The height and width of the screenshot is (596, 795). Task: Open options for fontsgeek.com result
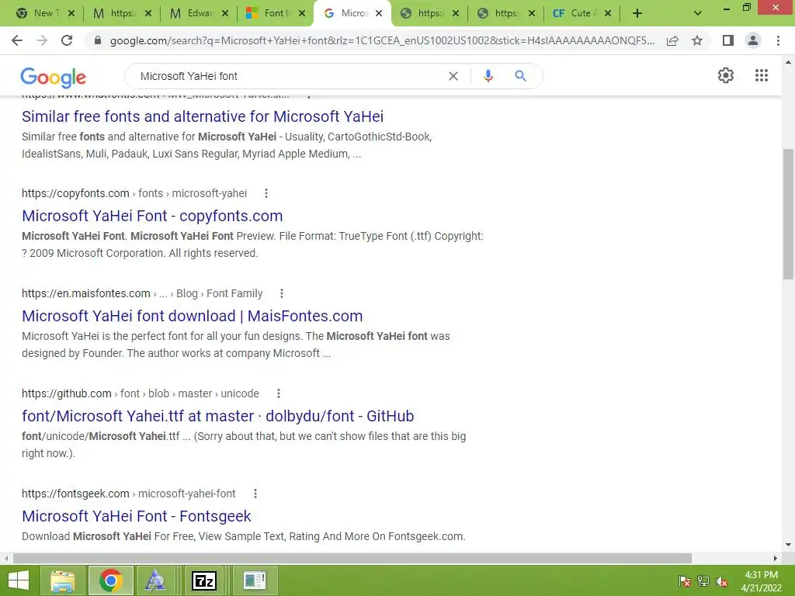coord(255,494)
